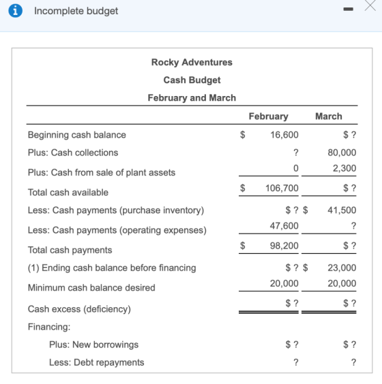Click March new borrowings '$ ?' value
The height and width of the screenshot is (384, 382).
pos(350,345)
